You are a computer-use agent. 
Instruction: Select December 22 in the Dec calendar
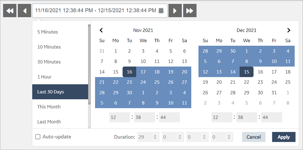(x=247, y=82)
